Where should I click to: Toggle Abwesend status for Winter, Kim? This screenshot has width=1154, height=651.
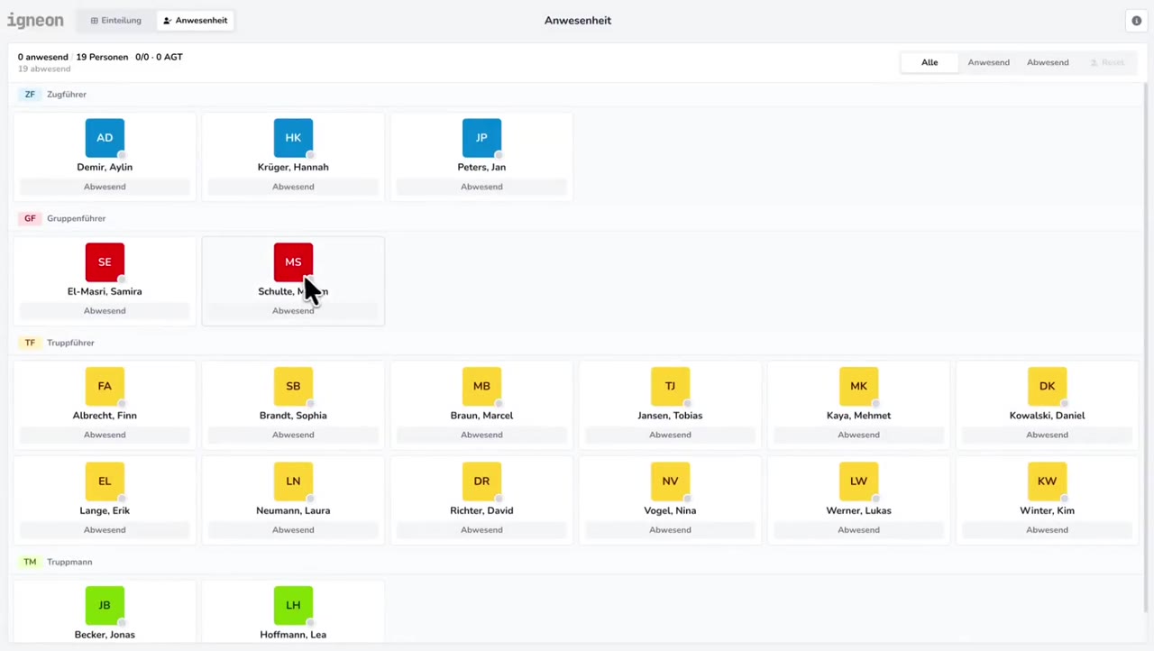pyautogui.click(x=1047, y=530)
